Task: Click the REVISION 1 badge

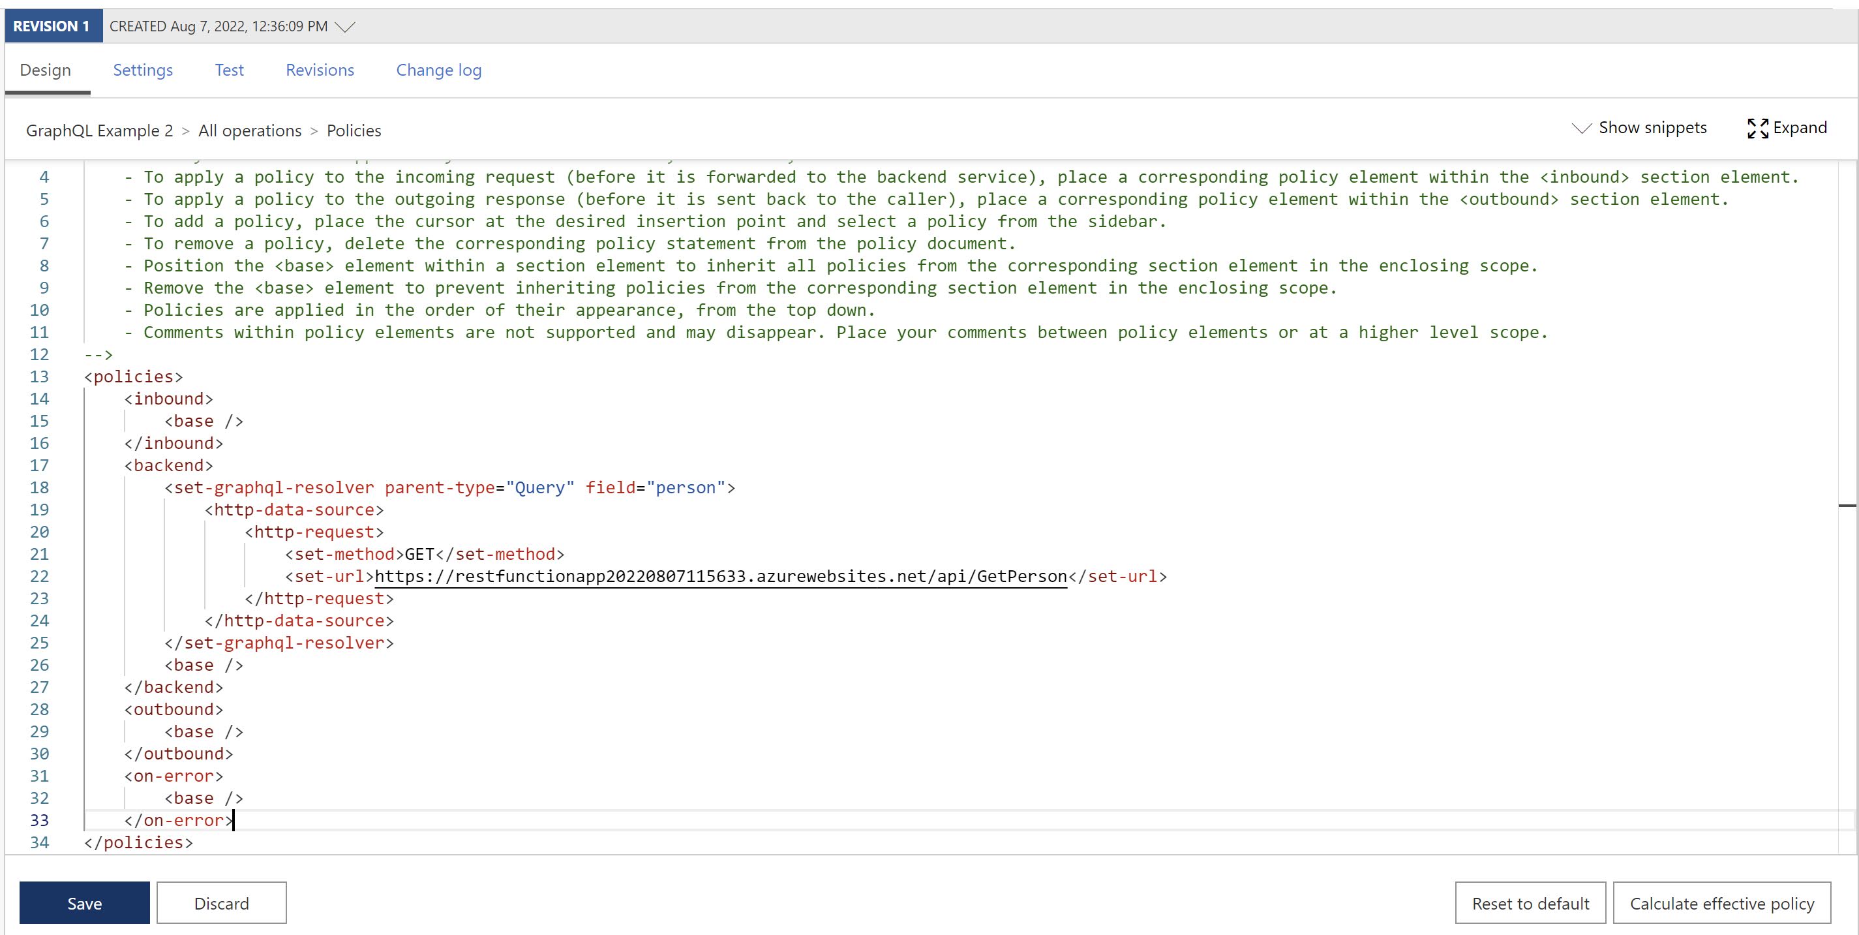Action: (x=52, y=26)
